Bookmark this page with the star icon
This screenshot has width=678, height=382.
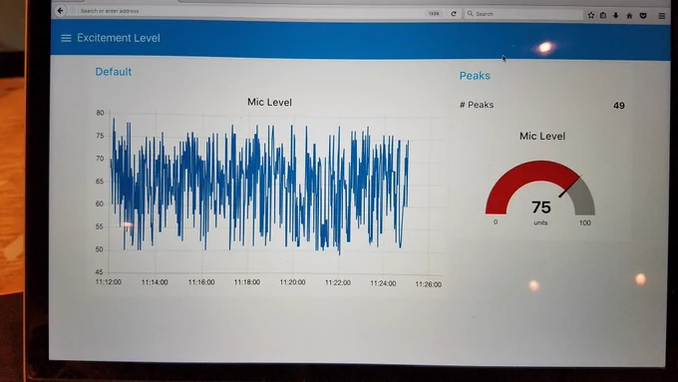click(590, 15)
